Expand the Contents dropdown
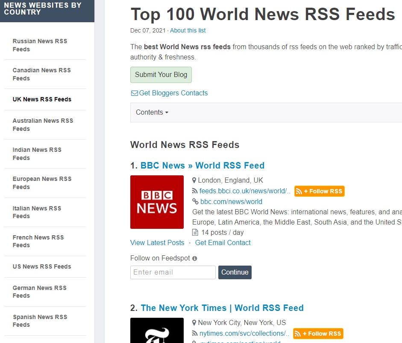Viewport: 402px width, 343px height. 152,112
